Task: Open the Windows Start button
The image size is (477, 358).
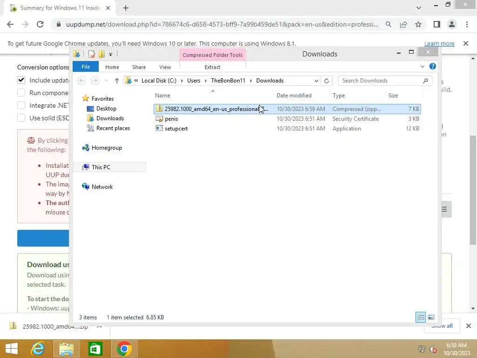Action: [x=12, y=349]
